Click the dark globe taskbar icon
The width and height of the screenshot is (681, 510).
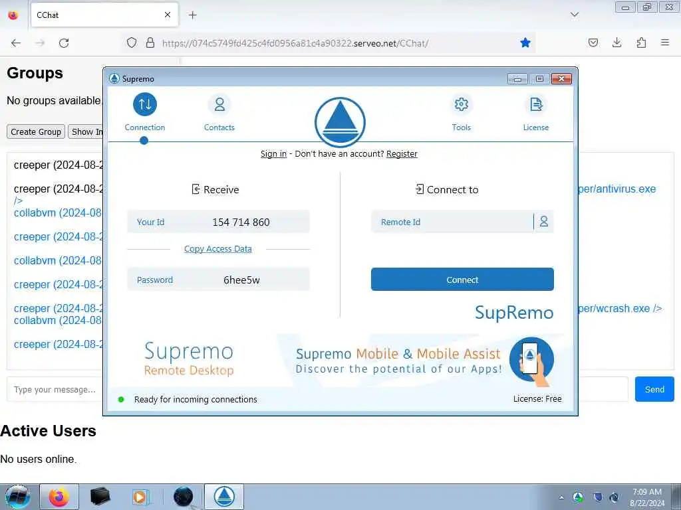pyautogui.click(x=184, y=497)
